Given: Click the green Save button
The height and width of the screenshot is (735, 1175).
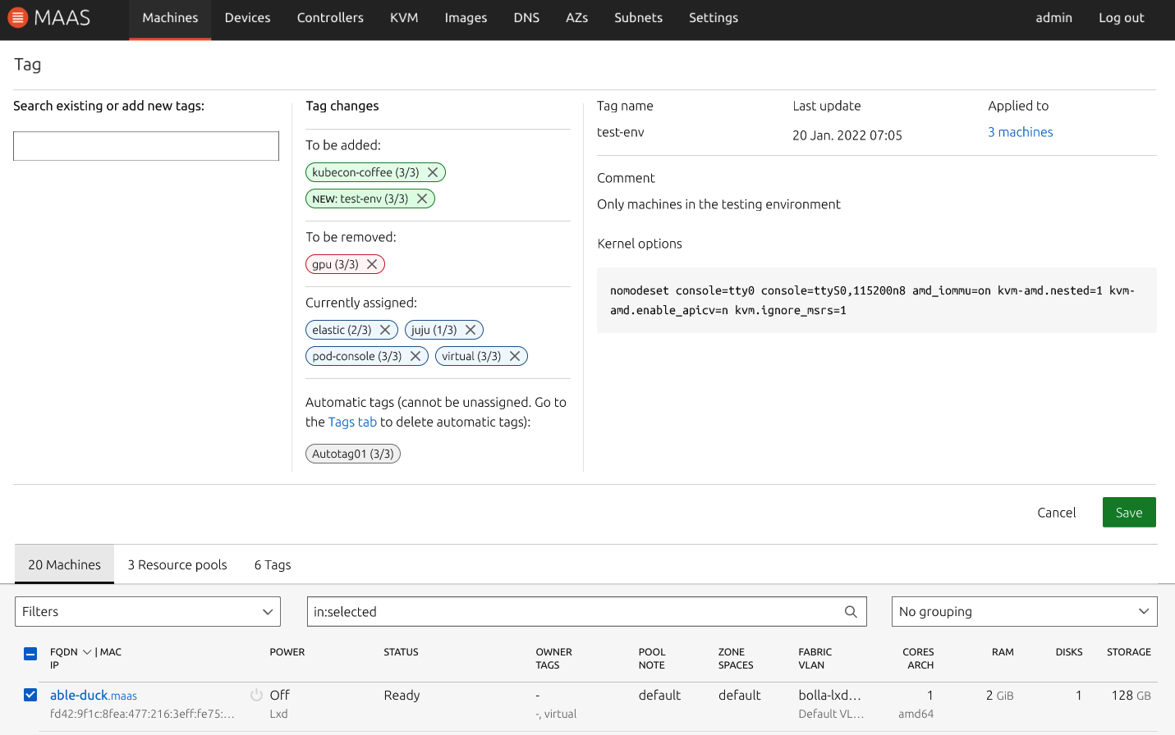Looking at the screenshot, I should pos(1128,513).
